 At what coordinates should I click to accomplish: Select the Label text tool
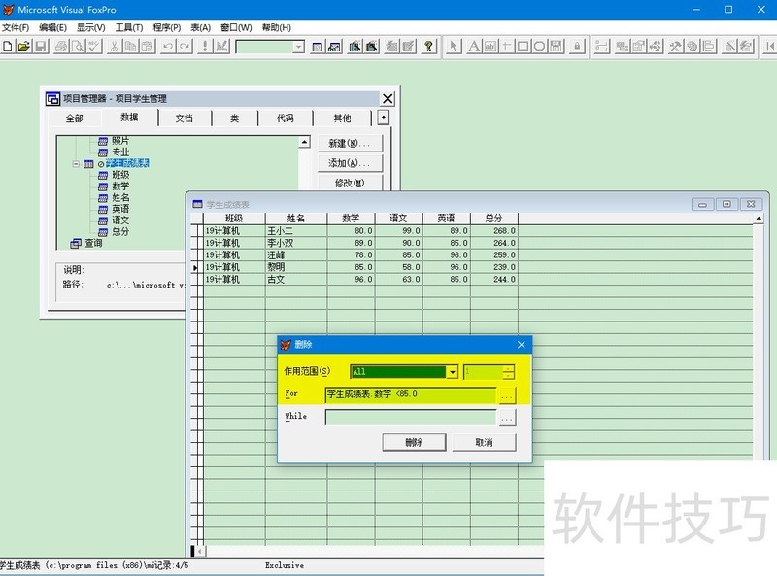[x=474, y=46]
